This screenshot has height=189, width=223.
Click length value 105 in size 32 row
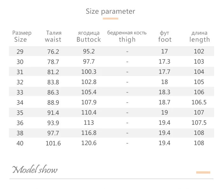click(x=199, y=82)
